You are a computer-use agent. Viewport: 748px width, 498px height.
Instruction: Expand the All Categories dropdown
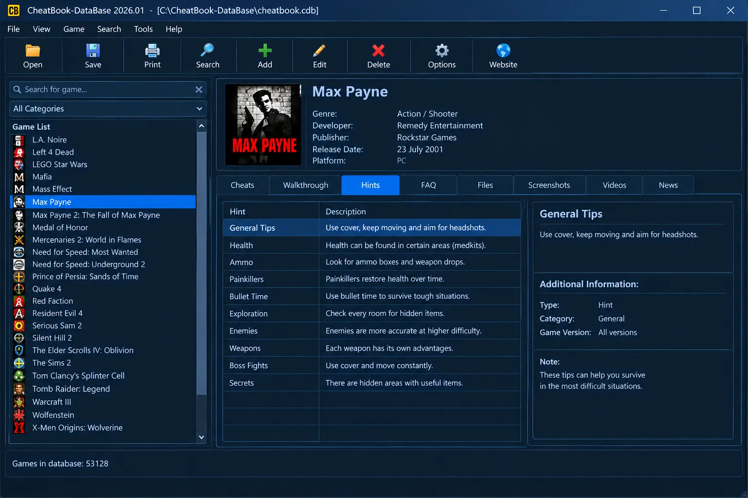108,108
